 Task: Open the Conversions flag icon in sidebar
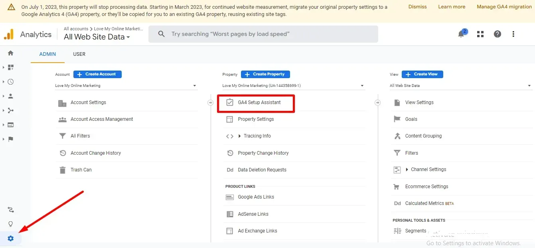coord(11,139)
